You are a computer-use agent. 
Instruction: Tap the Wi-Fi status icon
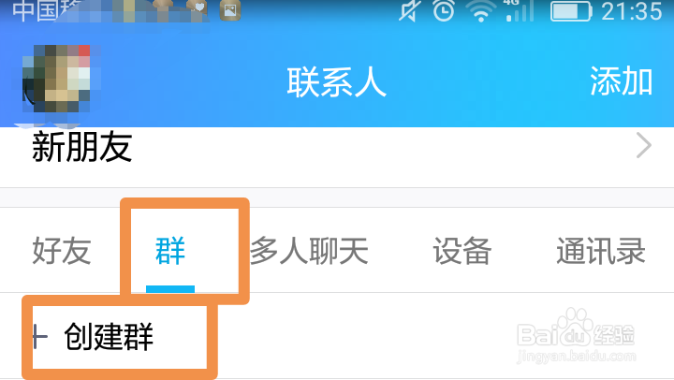[x=480, y=10]
